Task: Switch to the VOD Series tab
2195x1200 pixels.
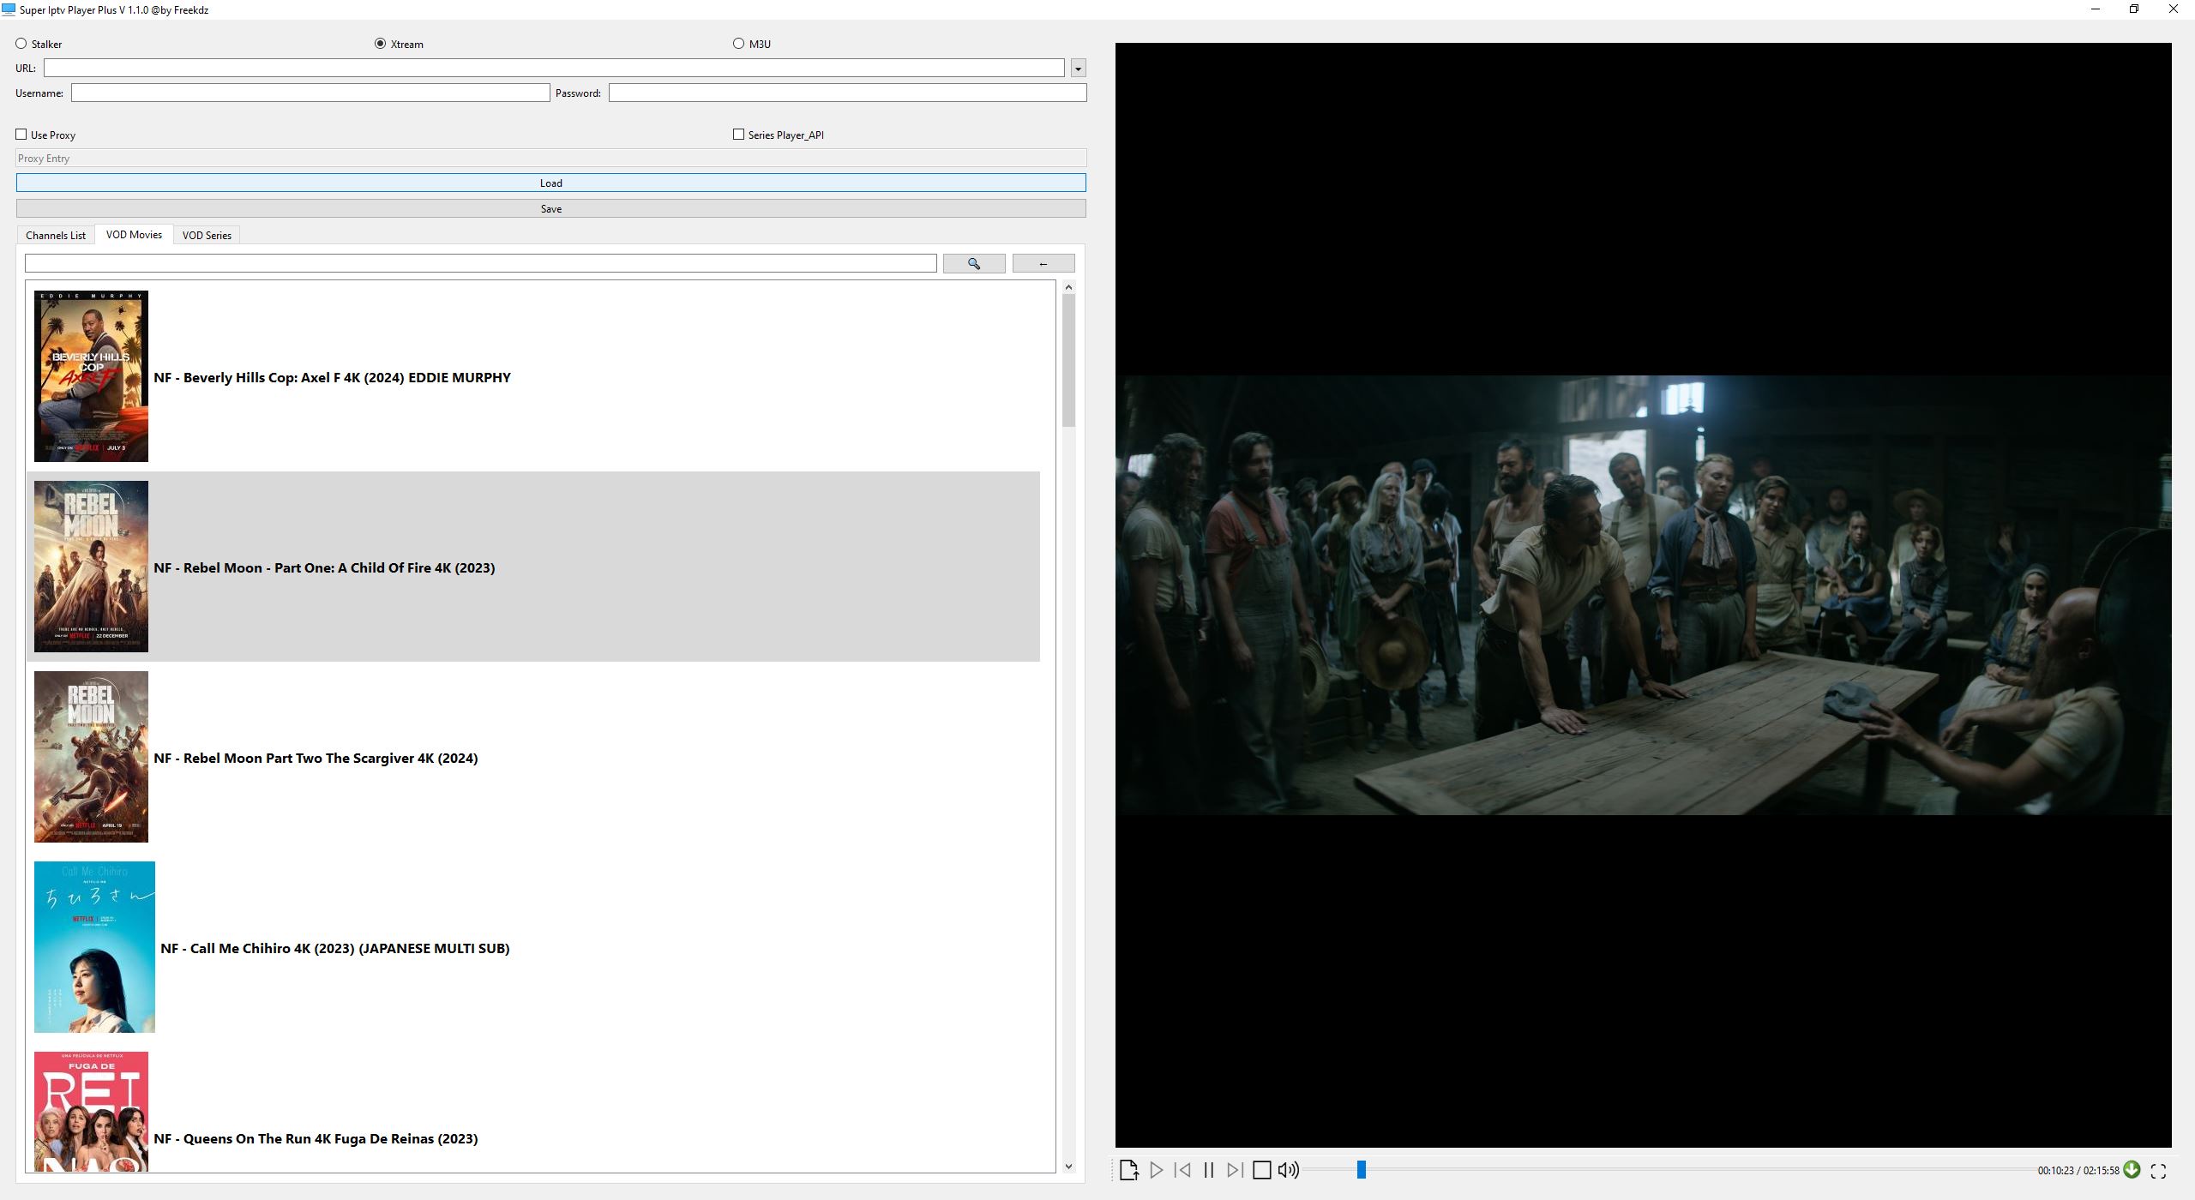Action: [x=207, y=235]
